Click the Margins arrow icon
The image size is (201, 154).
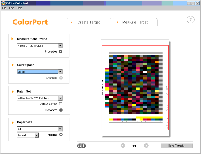[61, 134]
